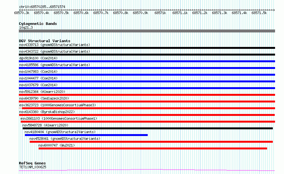Image resolution: width=284 pixels, height=174 pixels.
Task: Click the magenta TET1 gene line
Action: click(147, 170)
